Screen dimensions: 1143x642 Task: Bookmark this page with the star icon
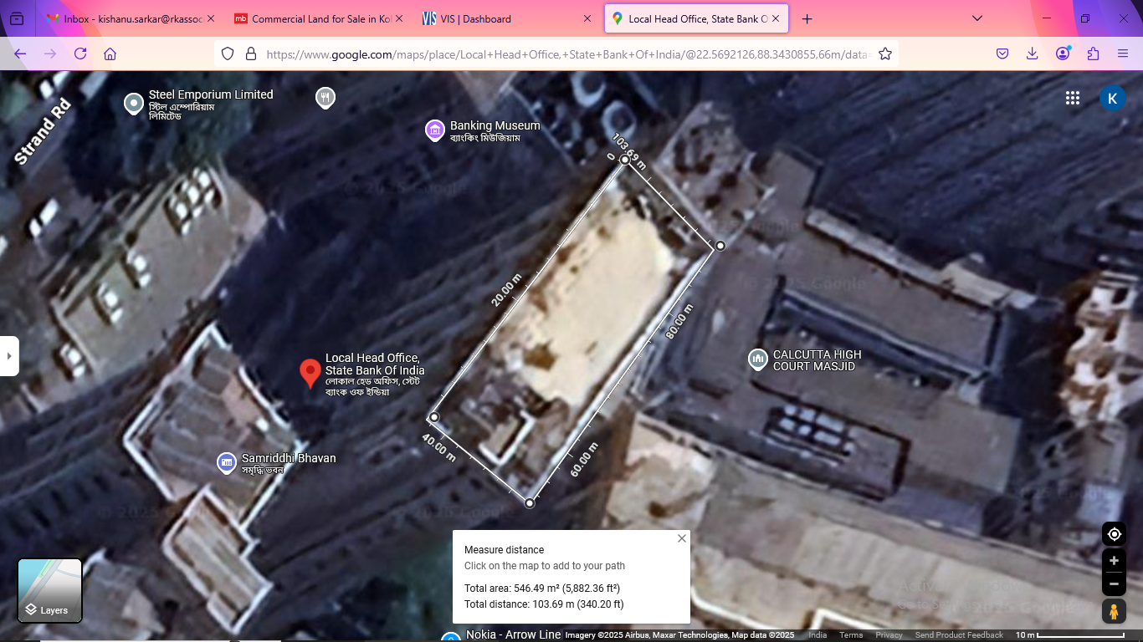885,53
